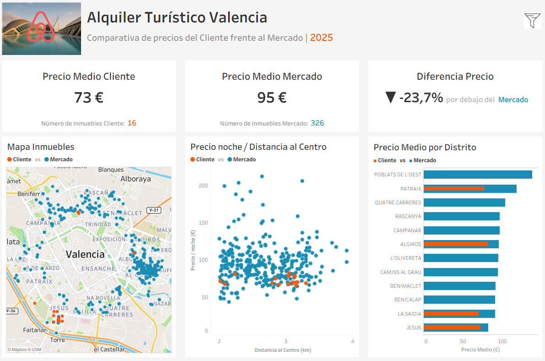Click orange Cliente legend dot in Mapa Inmuebles
The width and height of the screenshot is (545, 361).
click(x=10, y=159)
